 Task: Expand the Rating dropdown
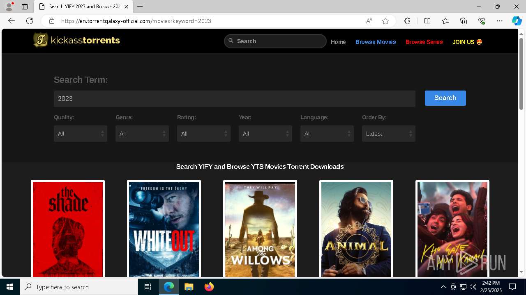tap(204, 134)
